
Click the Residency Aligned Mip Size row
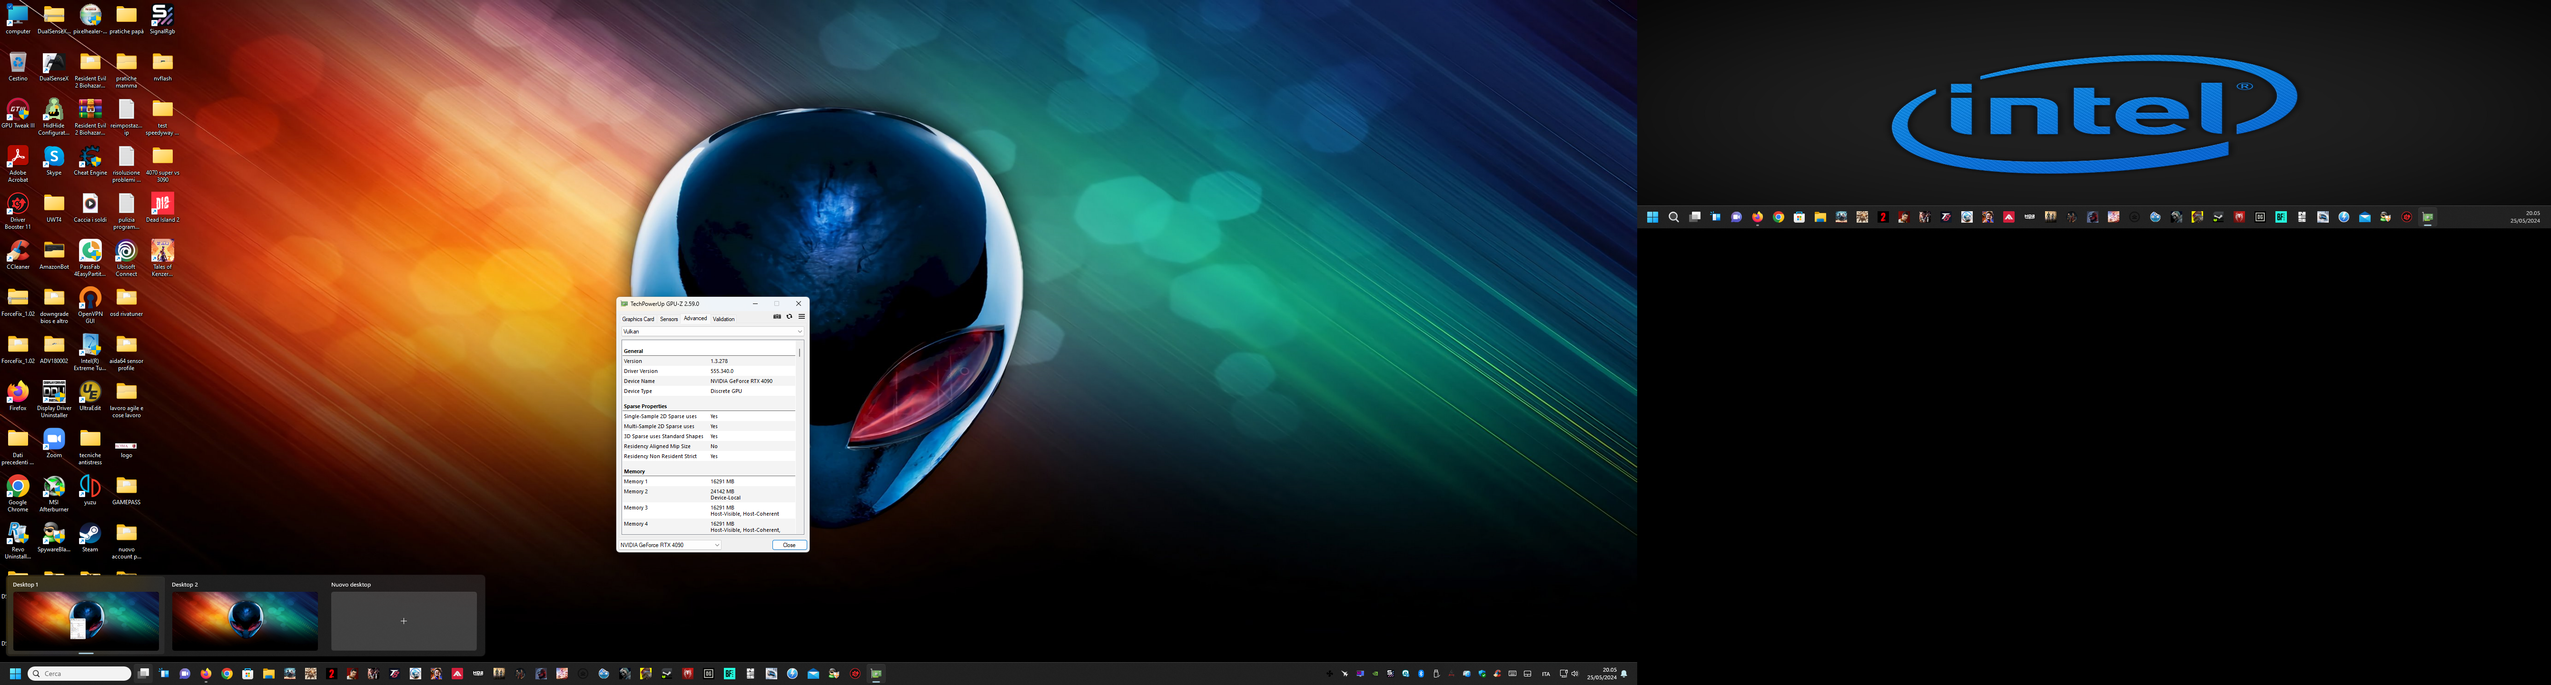708,446
